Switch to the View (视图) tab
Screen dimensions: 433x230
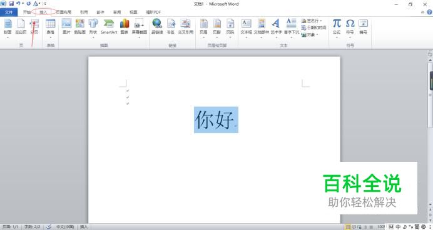(133, 12)
